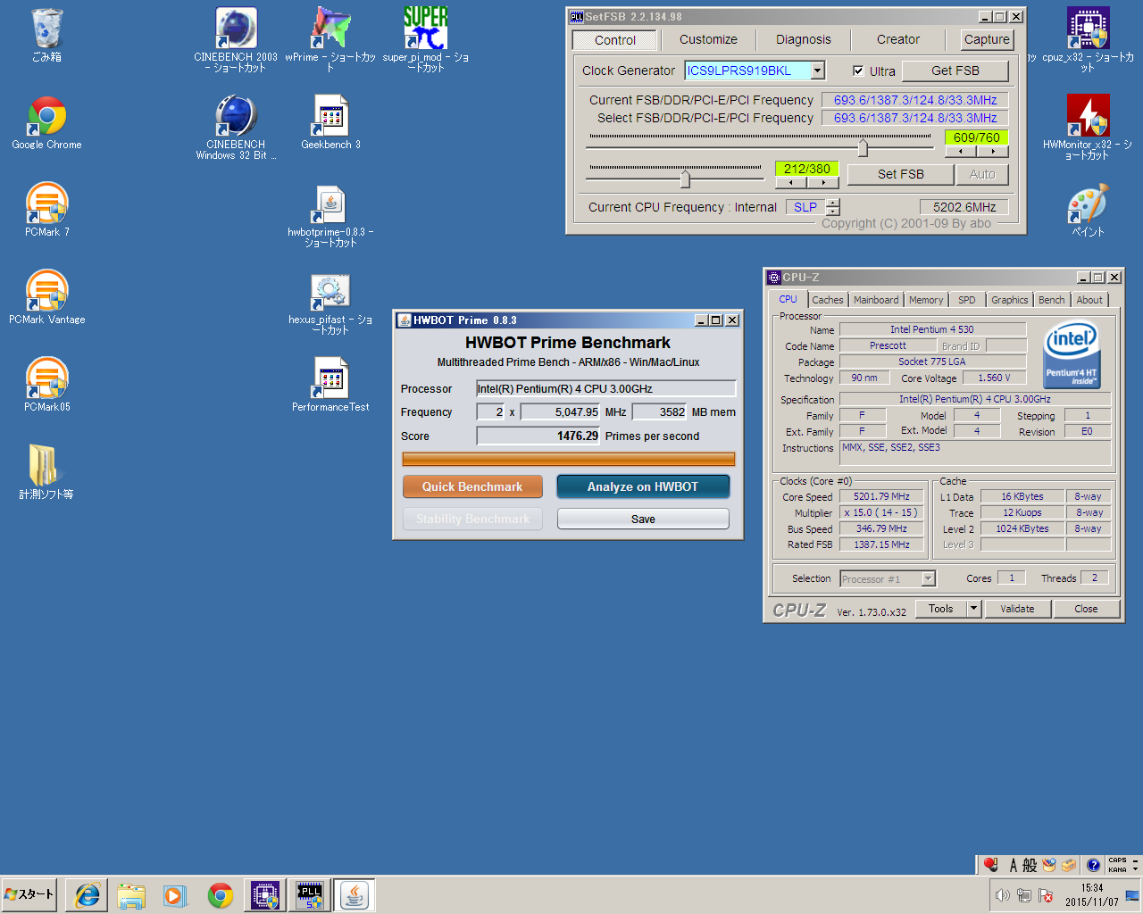Open the Mainboard tab in CPU-Z
Image resolution: width=1143 pixels, height=914 pixels.
(876, 300)
